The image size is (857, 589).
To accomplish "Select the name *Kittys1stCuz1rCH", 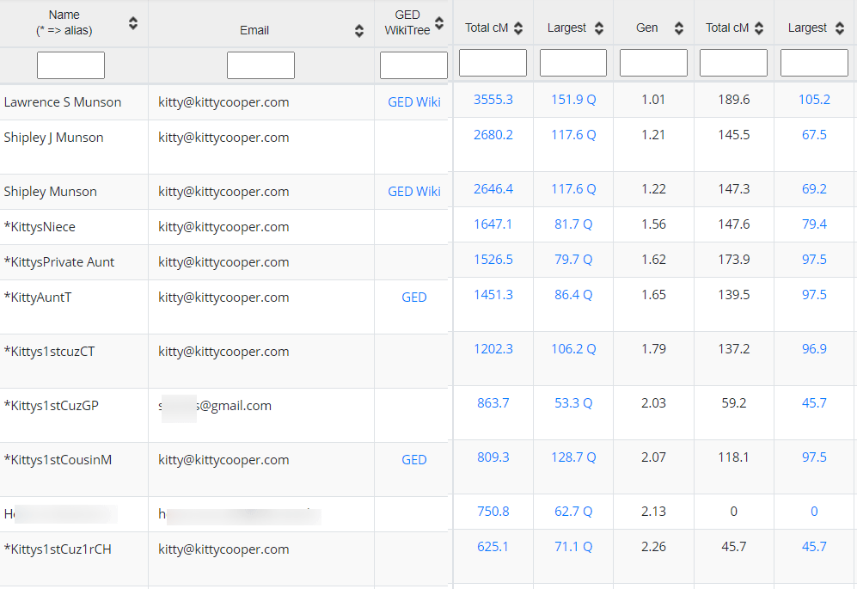I will (58, 549).
